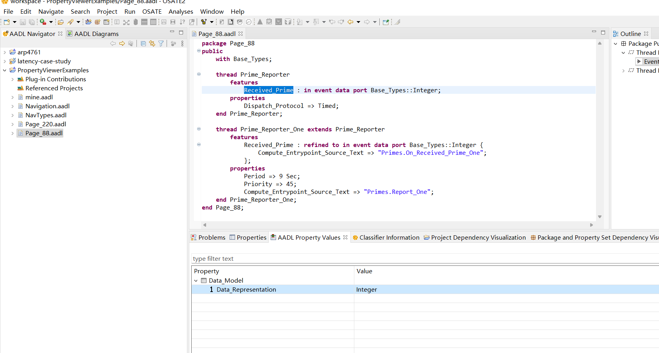659x353 pixels.
Task: Switch to the AADL Diagrams tab
Action: [93, 34]
